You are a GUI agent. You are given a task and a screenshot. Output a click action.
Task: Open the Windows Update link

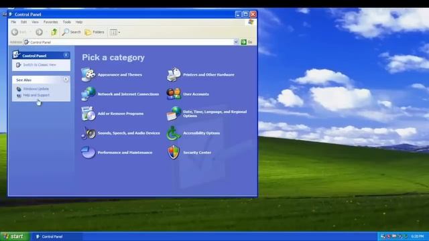point(36,89)
